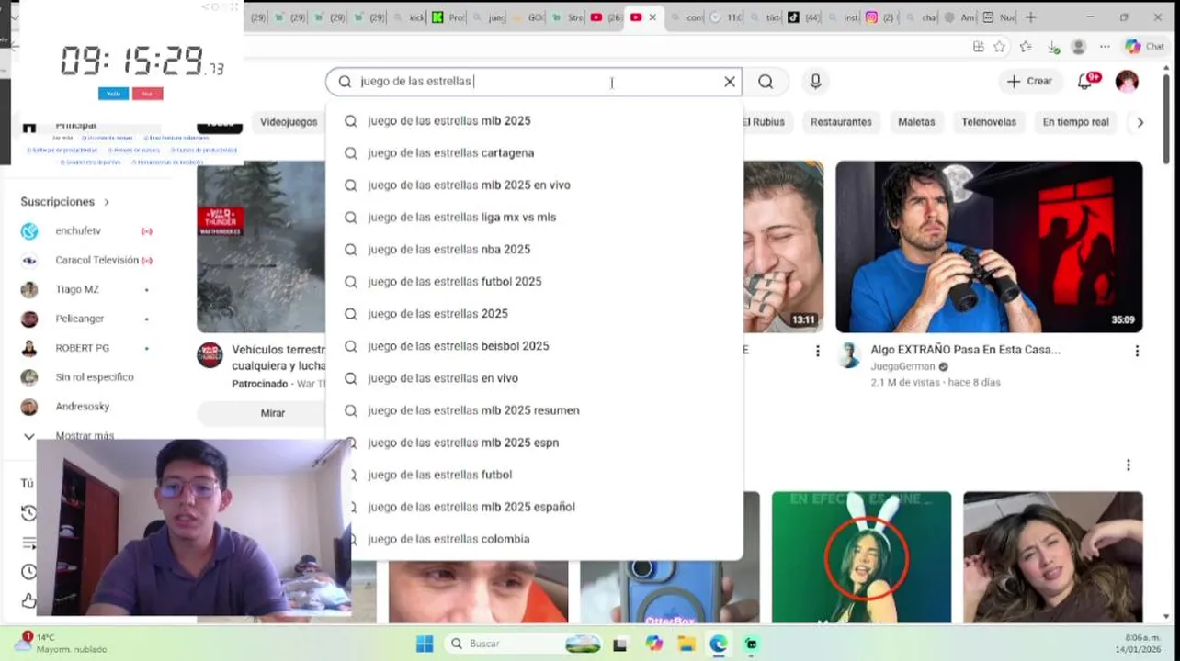
Task: Open options menu for JuegaGerman video
Action: (x=1137, y=351)
